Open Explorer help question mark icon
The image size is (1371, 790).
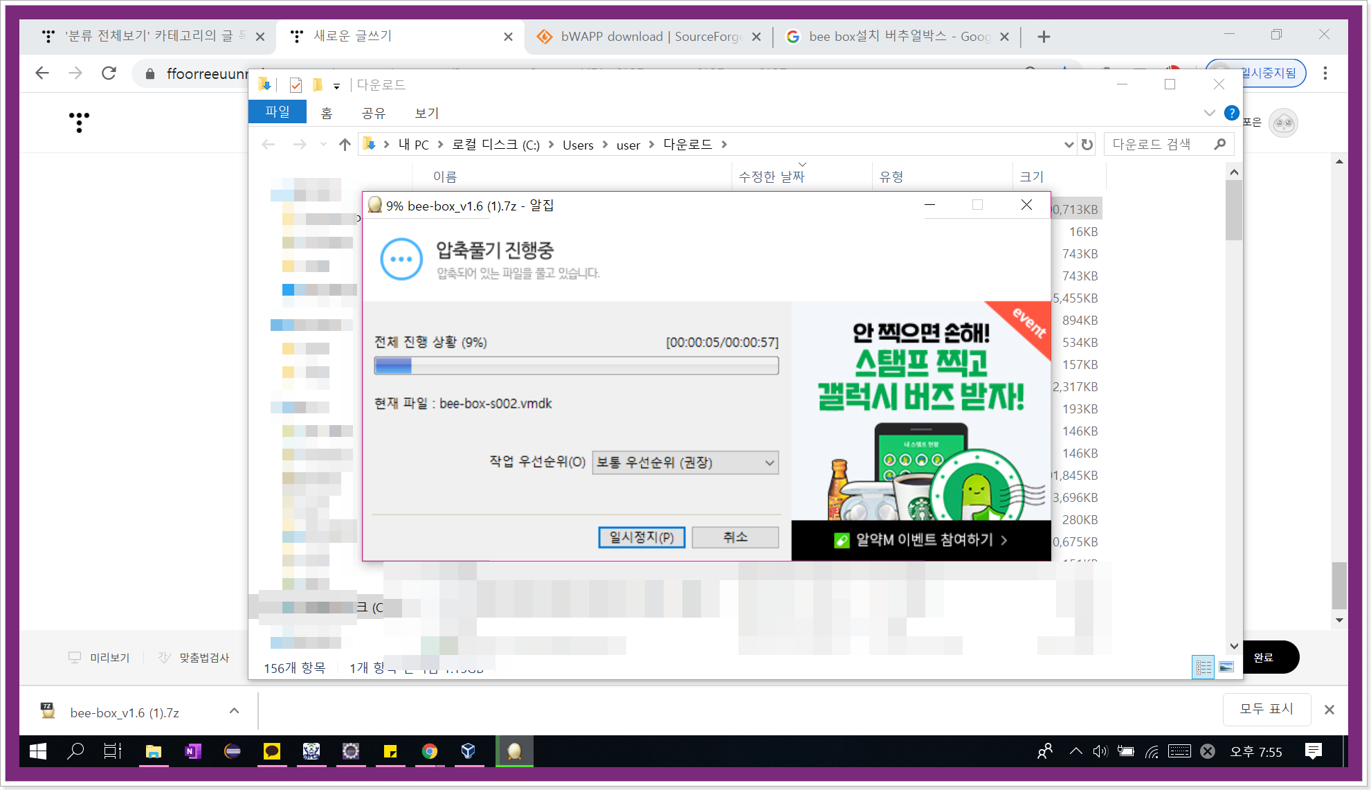[x=1231, y=113]
